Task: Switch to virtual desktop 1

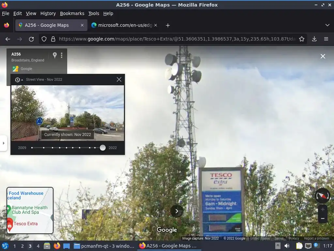Action: pos(14,246)
